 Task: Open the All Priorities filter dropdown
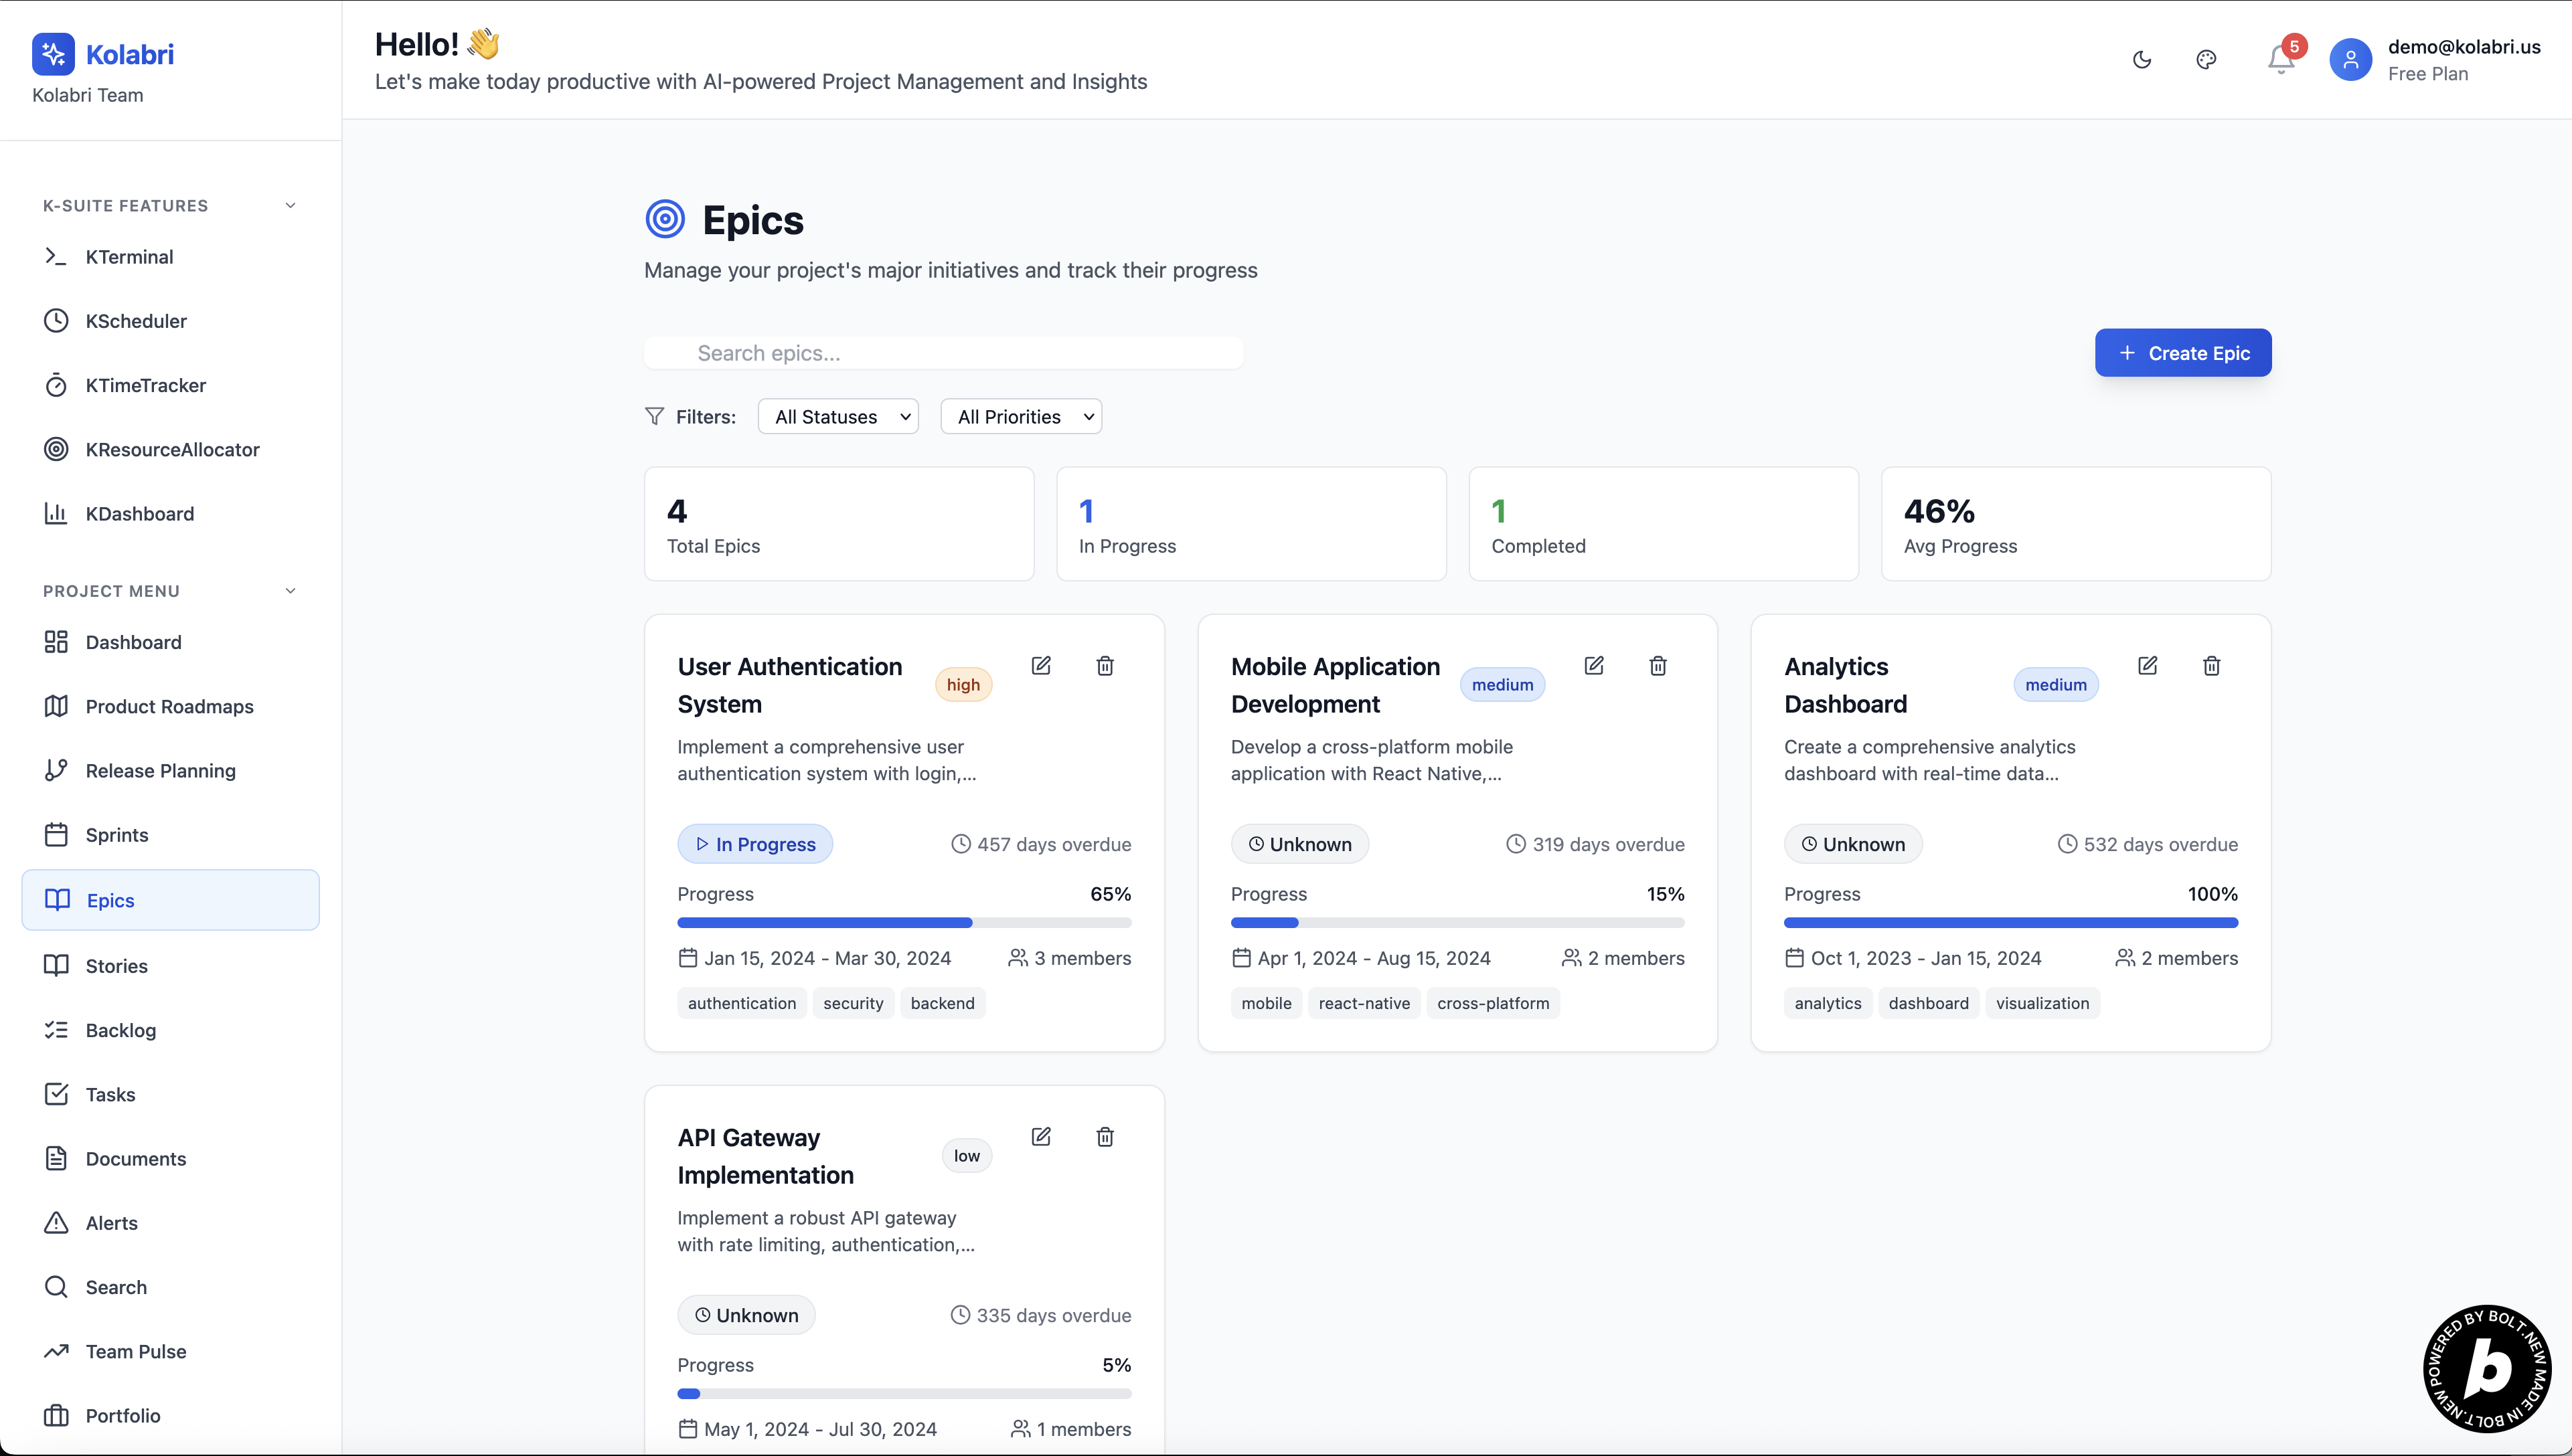[x=1020, y=417]
